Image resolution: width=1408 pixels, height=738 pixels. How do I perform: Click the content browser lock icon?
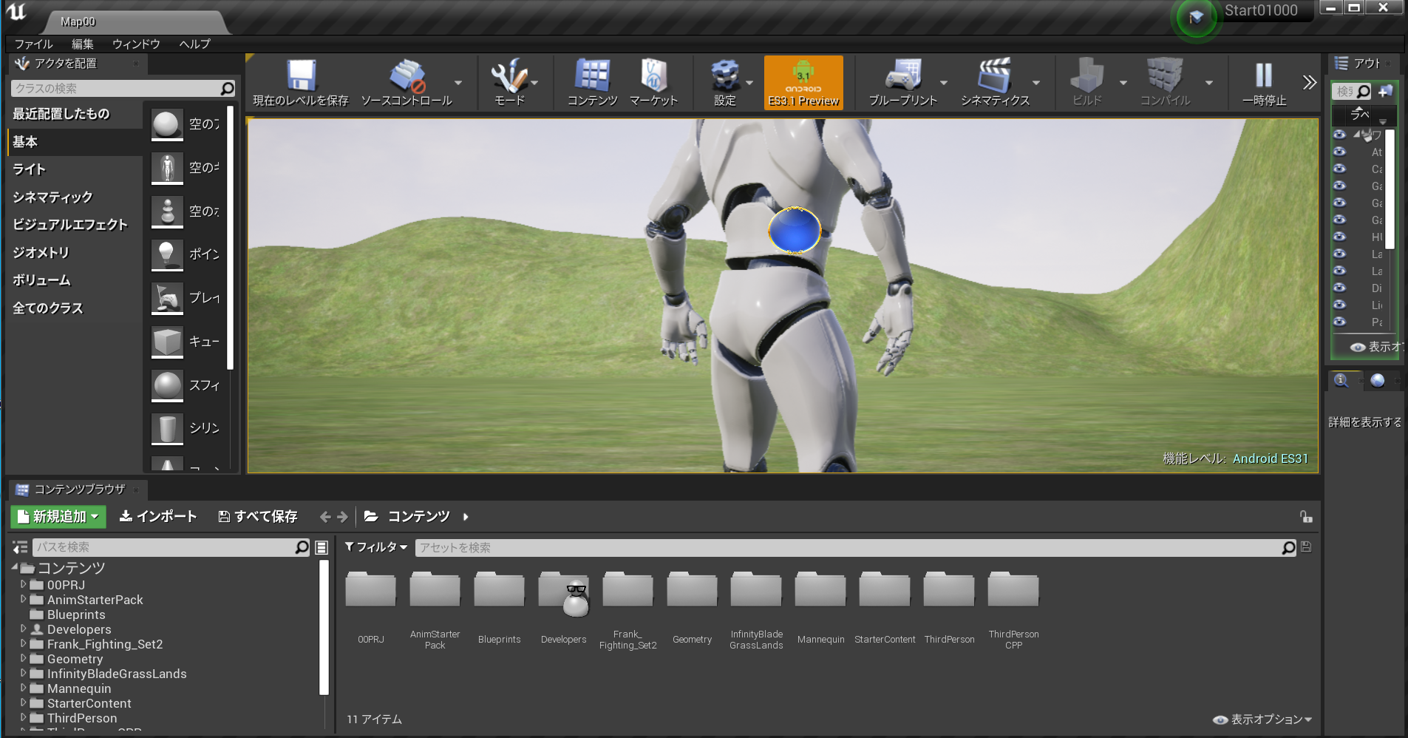pyautogui.click(x=1306, y=517)
